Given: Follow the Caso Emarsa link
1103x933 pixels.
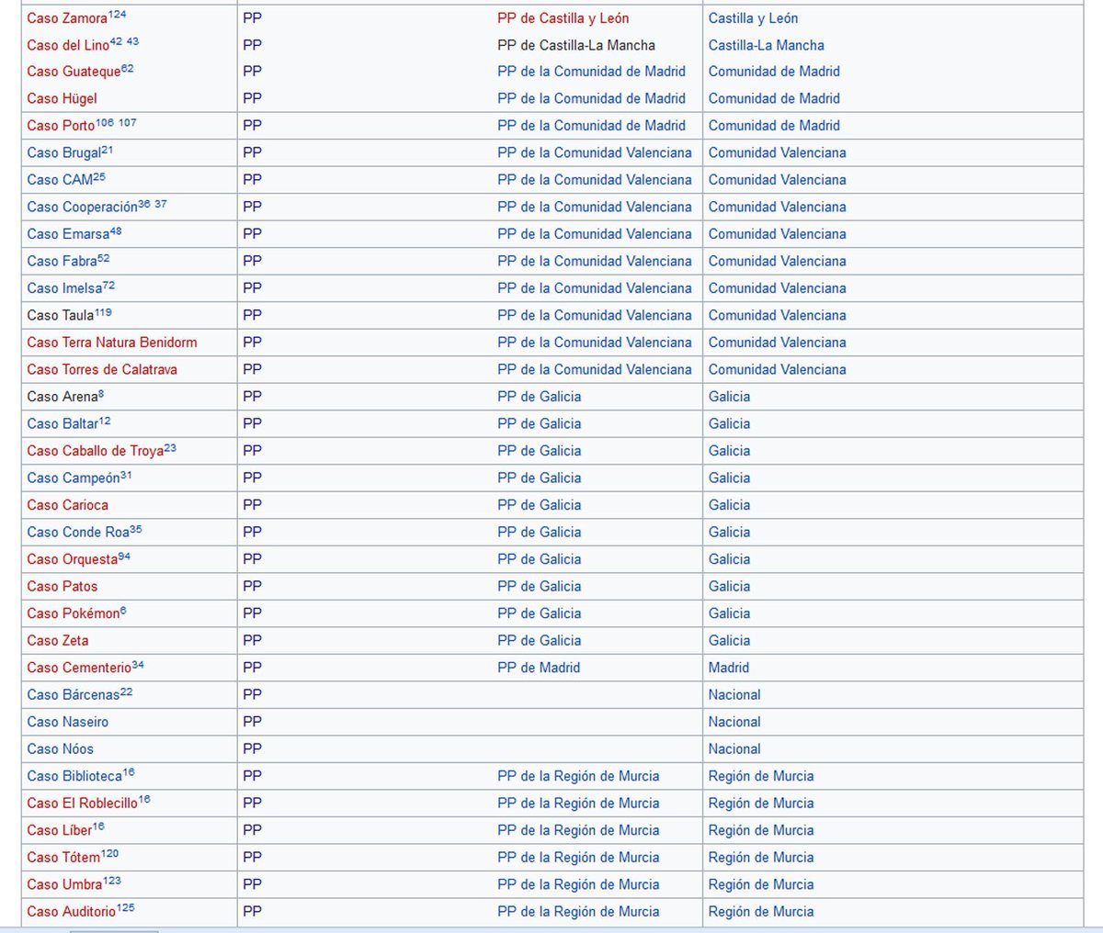Looking at the screenshot, I should pyautogui.click(x=68, y=234).
